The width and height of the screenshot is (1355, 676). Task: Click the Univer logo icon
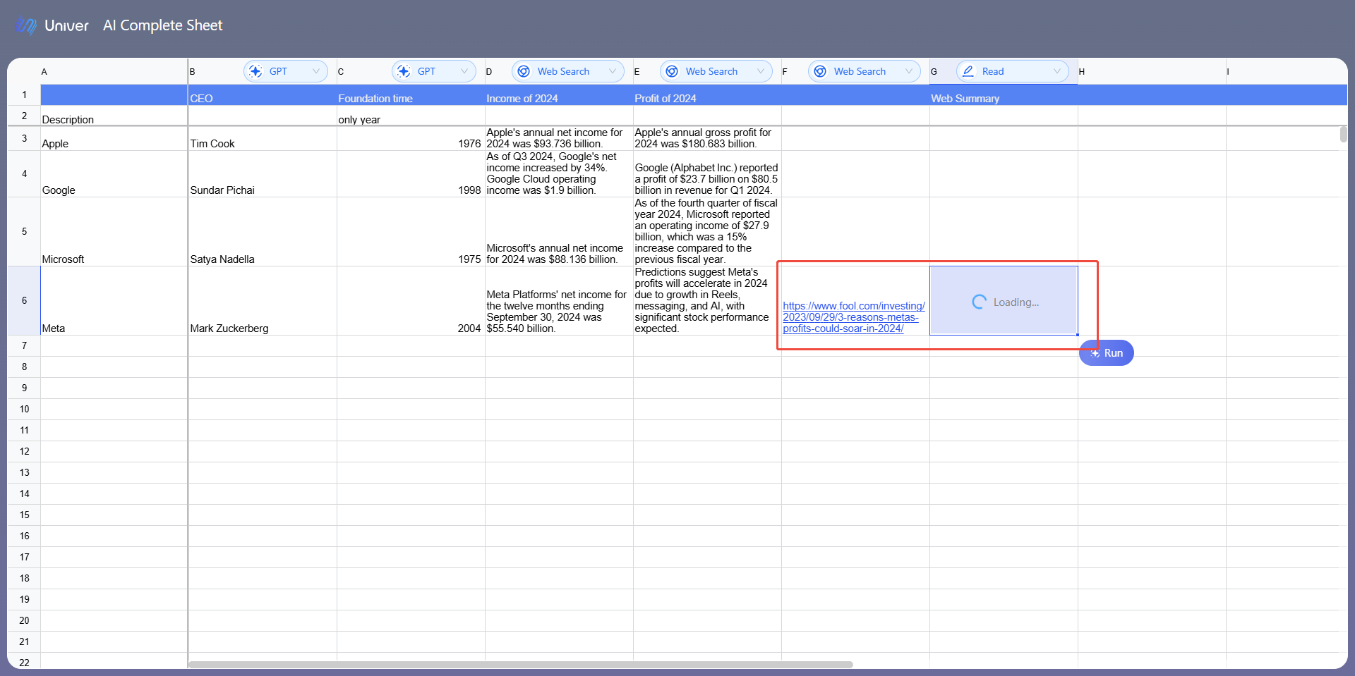tap(26, 26)
